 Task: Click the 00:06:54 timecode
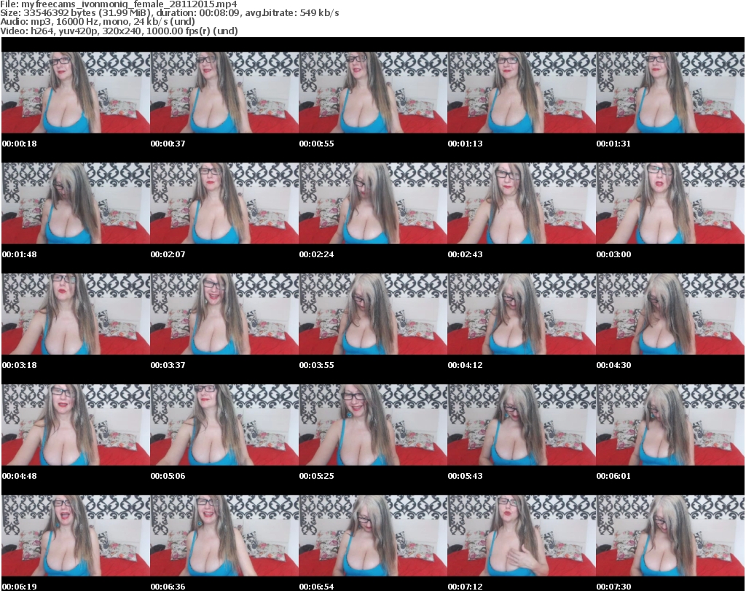tap(316, 587)
